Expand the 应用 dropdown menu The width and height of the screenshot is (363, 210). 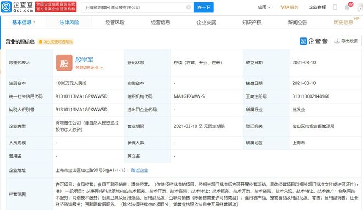(x=264, y=7)
